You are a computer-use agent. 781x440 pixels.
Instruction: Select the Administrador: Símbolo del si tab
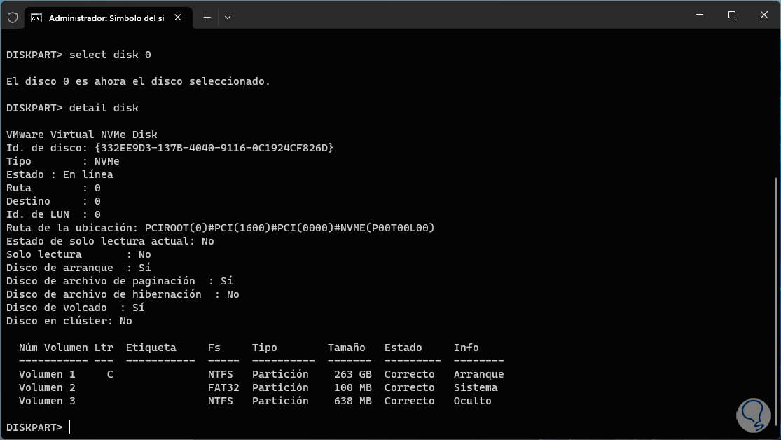click(105, 18)
